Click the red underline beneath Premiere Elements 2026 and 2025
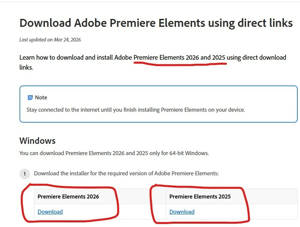300x227 pixels. (180, 64)
